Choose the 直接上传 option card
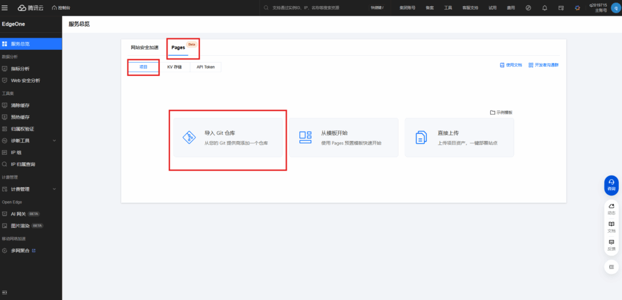 459,138
